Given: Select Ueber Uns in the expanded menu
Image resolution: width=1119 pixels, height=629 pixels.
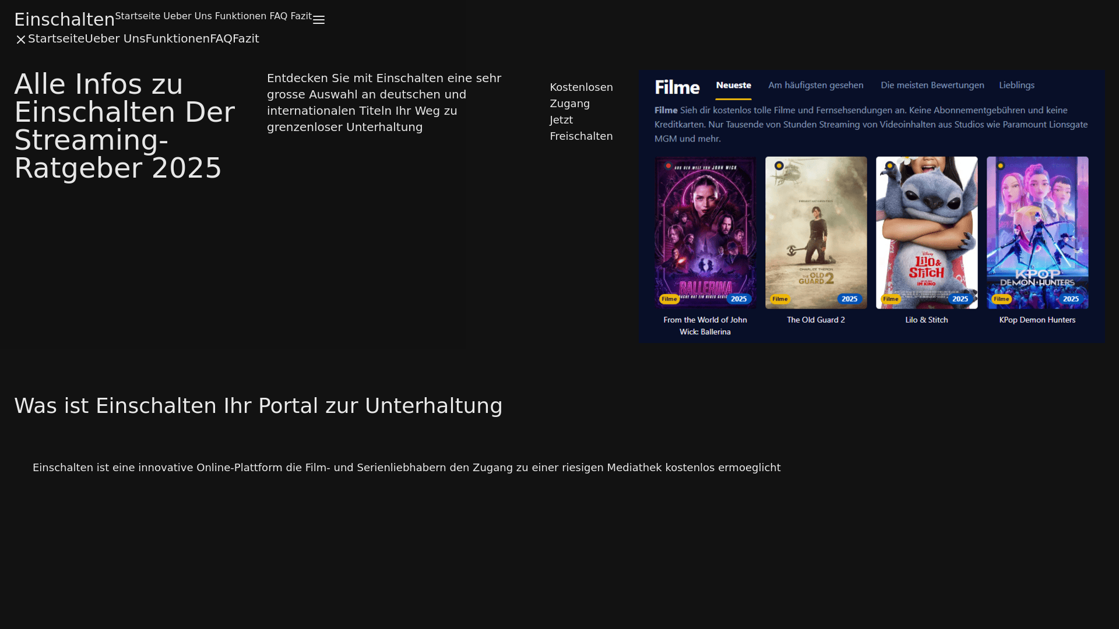Looking at the screenshot, I should pyautogui.click(x=115, y=38).
